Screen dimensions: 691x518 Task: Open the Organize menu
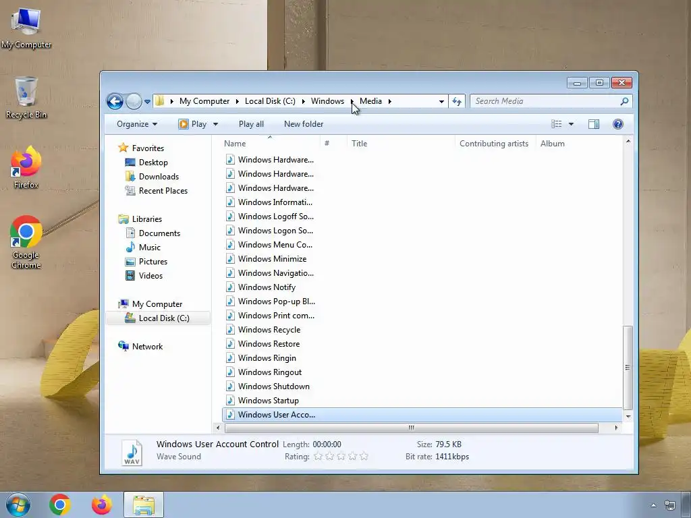coord(136,124)
